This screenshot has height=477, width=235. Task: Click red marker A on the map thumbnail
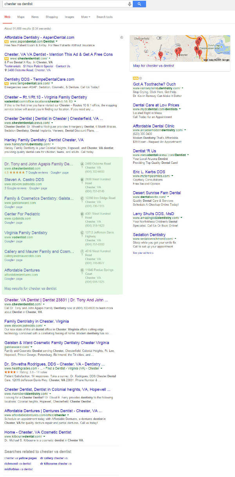pyautogui.click(x=199, y=40)
